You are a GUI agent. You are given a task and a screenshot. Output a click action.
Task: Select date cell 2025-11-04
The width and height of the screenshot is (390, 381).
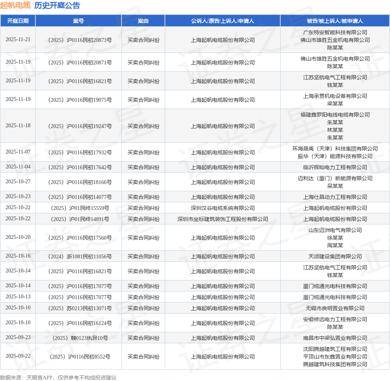[x=18, y=166]
